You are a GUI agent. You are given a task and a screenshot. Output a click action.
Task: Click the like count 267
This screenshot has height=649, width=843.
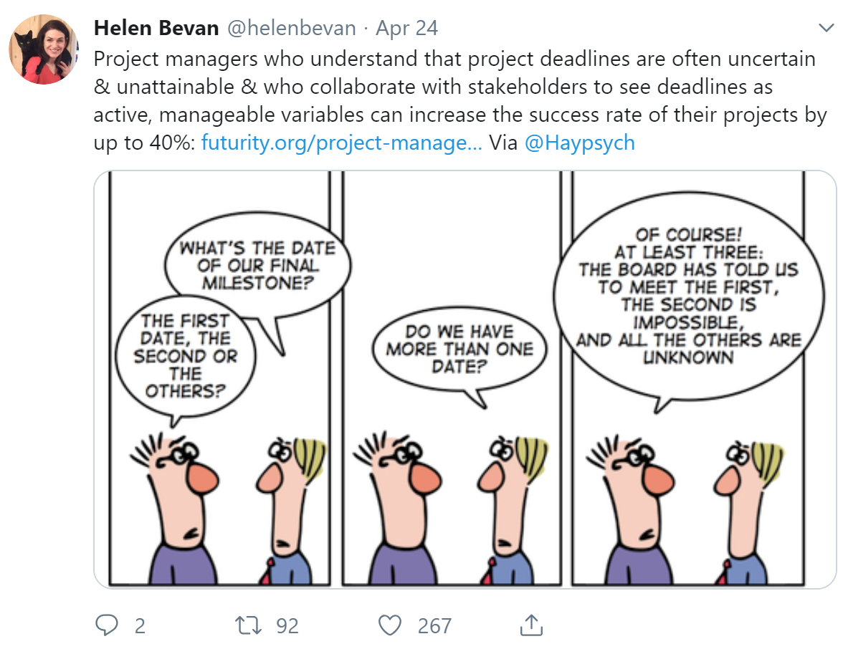[434, 626]
